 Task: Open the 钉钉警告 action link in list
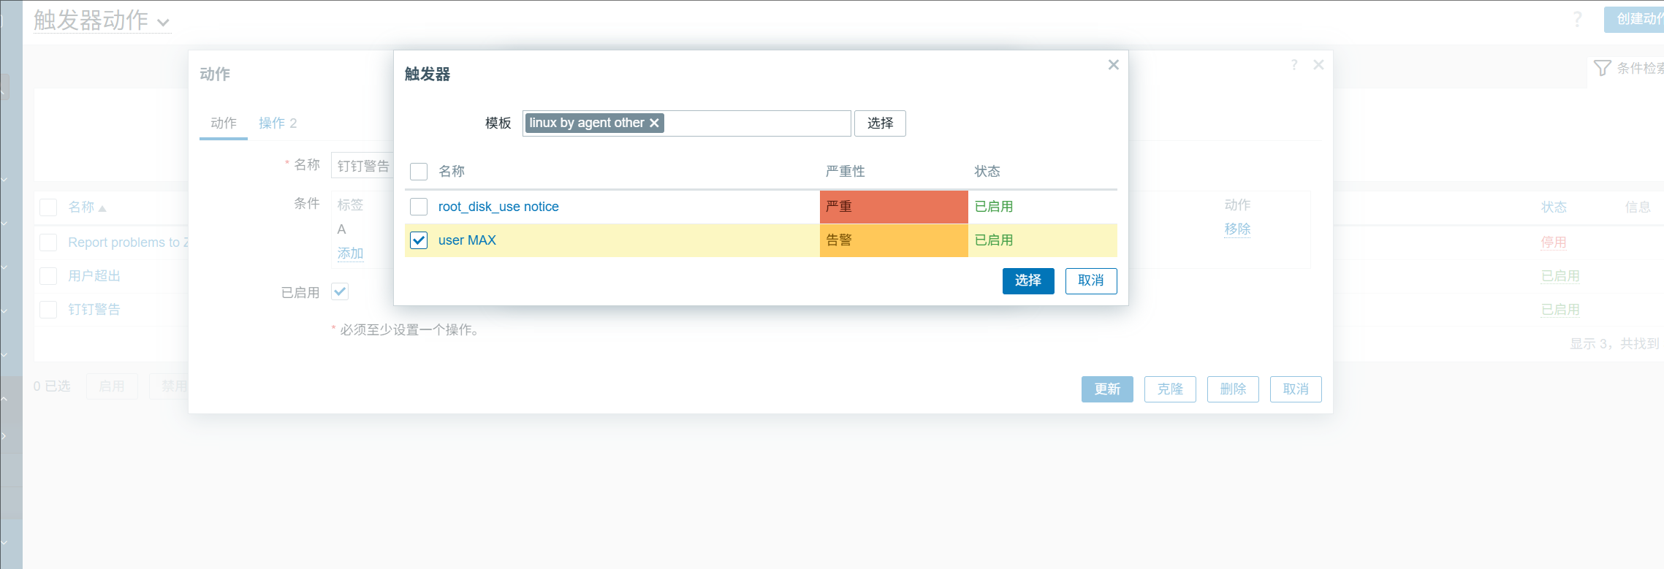pos(94,310)
